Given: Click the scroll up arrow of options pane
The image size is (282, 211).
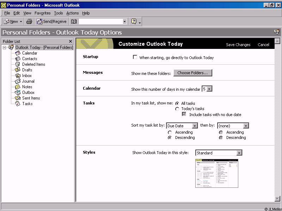Looking at the screenshot, I should 277,41.
